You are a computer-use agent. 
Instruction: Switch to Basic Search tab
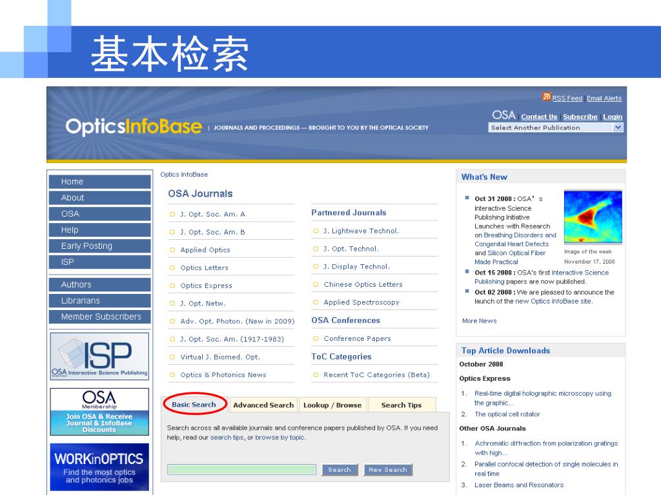(194, 405)
